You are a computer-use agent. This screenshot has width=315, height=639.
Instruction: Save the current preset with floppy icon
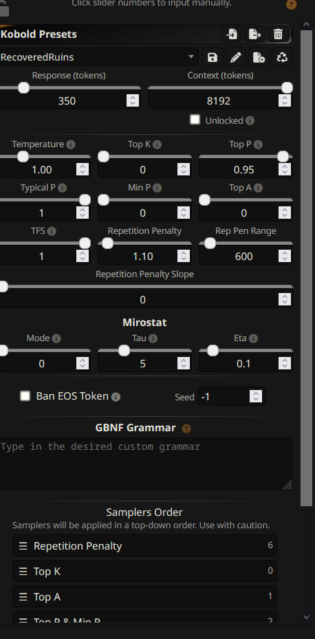coord(212,58)
